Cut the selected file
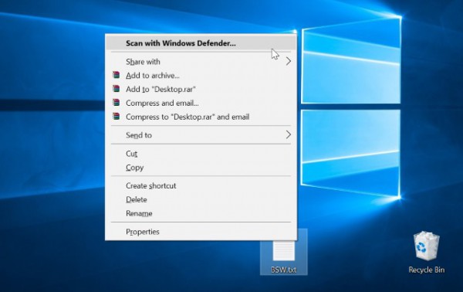Viewport: 463px width, 292px height. 201,154
